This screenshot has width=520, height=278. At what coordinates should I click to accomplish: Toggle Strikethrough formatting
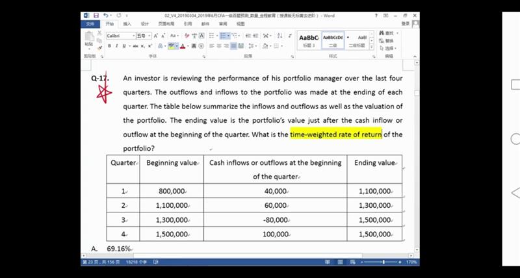coord(135,46)
